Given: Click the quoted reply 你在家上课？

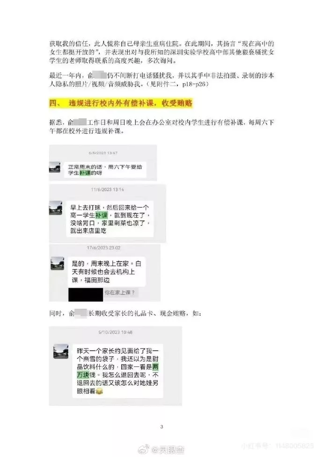Looking at the screenshot, I should pyautogui.click(x=120, y=292).
